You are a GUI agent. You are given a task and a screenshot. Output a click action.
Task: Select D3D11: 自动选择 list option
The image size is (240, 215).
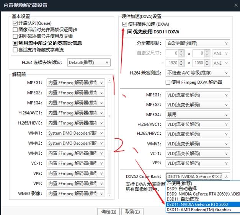click(x=203, y=199)
